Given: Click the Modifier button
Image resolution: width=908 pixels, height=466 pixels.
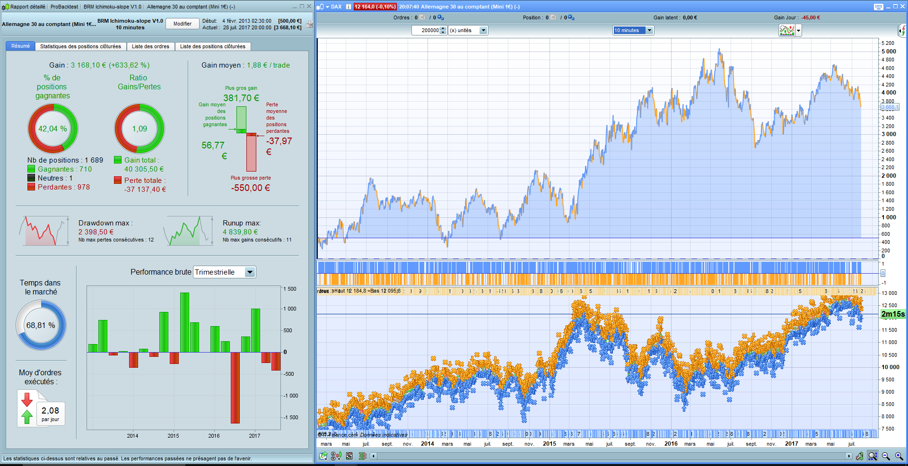Looking at the screenshot, I should [183, 24].
